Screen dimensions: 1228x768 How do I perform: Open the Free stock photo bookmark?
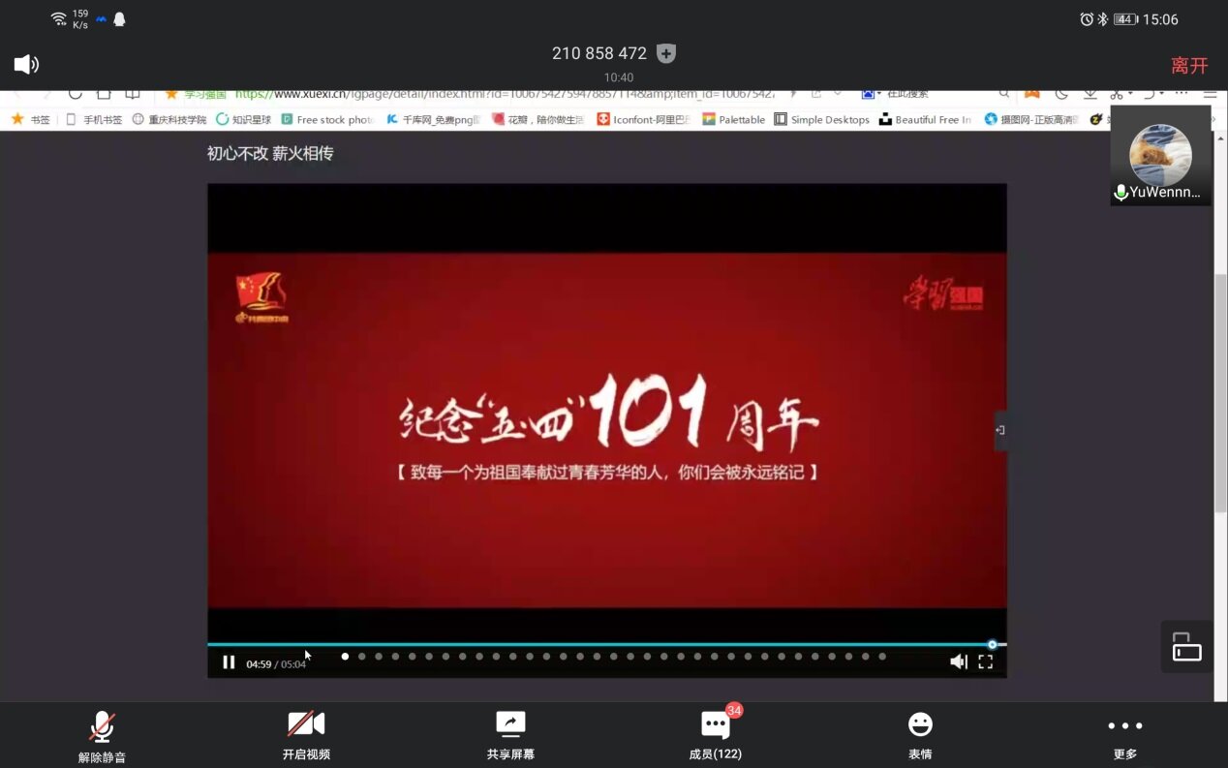pyautogui.click(x=327, y=119)
